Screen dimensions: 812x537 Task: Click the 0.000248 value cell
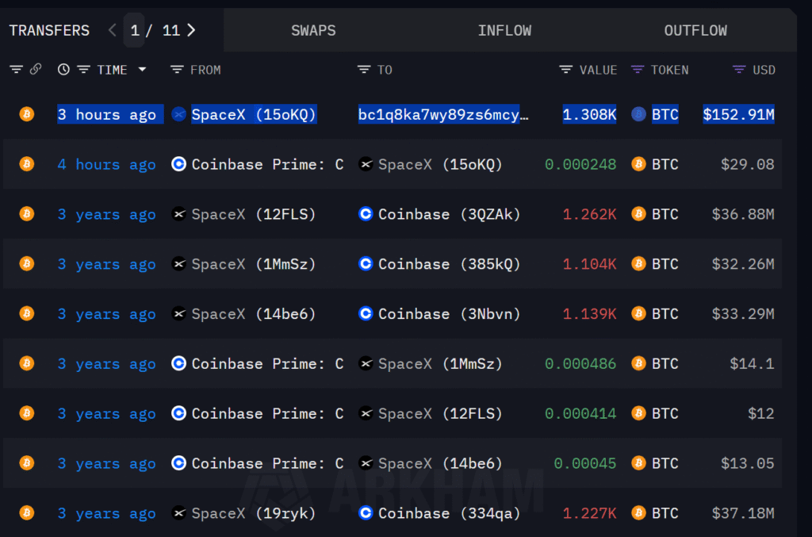click(580, 165)
